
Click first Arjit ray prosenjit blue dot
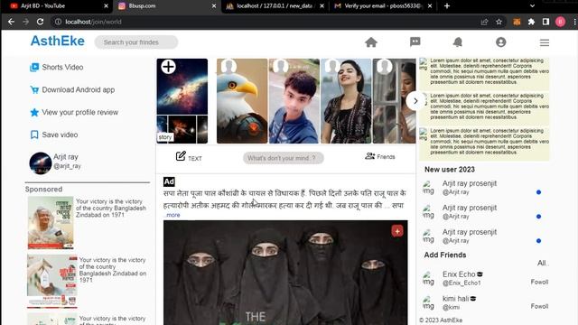[x=538, y=192]
